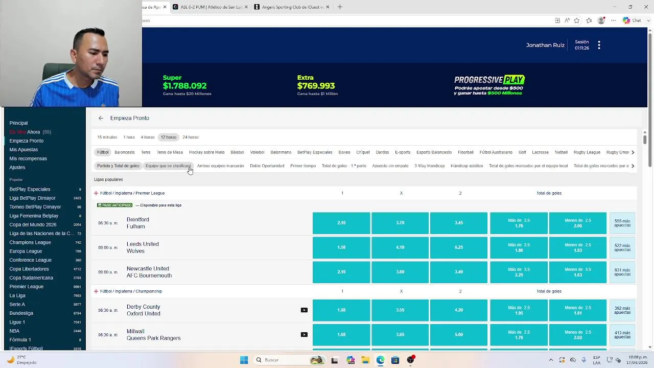Choose Partido y Total de goles market

(118, 166)
